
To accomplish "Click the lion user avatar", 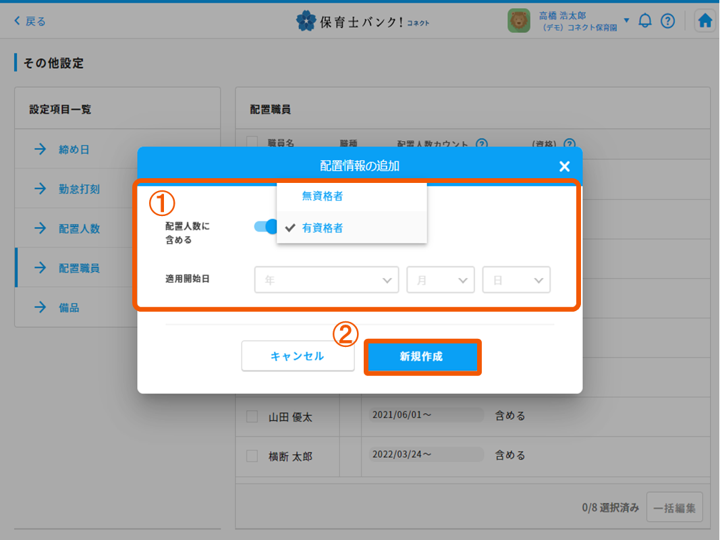I will pyautogui.click(x=519, y=21).
